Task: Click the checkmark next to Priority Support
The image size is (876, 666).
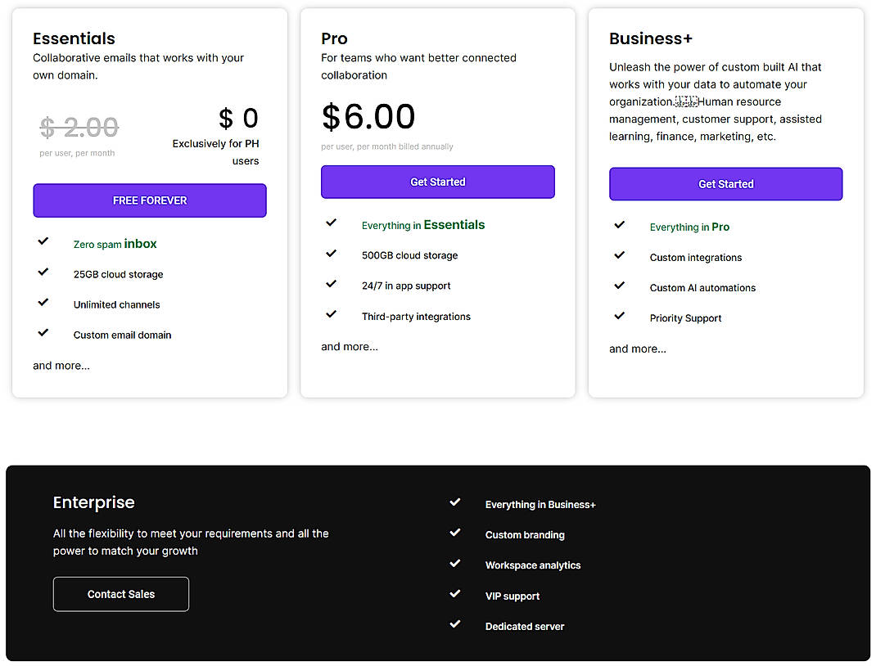Action: pos(620,316)
